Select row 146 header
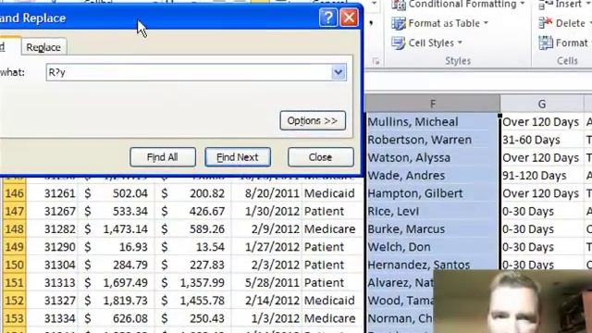 pos(14,193)
